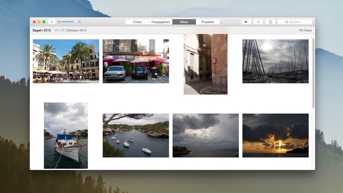Open the share menu icon
The width and height of the screenshot is (343, 193).
270,22
